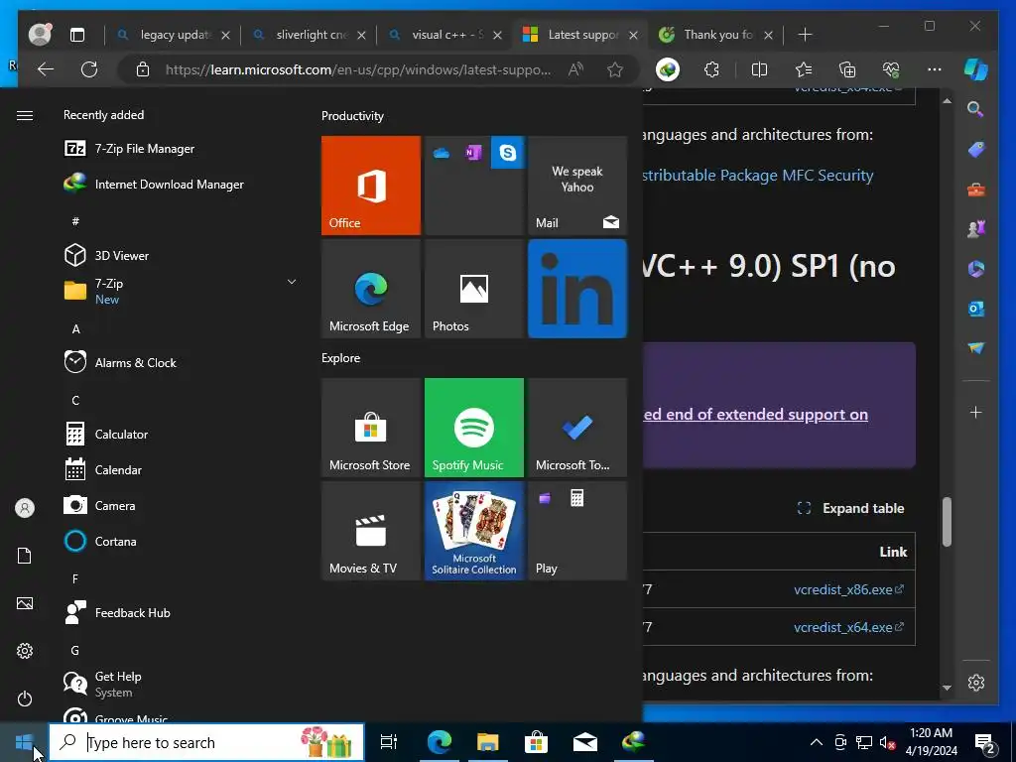The height and width of the screenshot is (762, 1016).
Task: Expand the 7-Zip folder in Start list
Action: point(291,282)
